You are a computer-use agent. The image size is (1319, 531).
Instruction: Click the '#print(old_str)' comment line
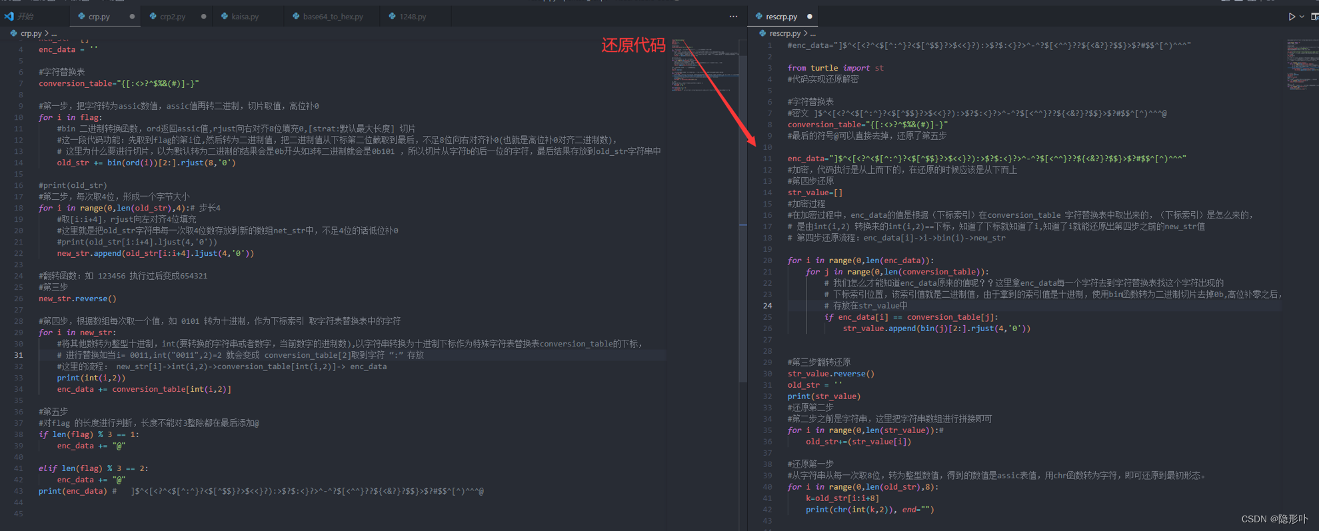(x=73, y=185)
